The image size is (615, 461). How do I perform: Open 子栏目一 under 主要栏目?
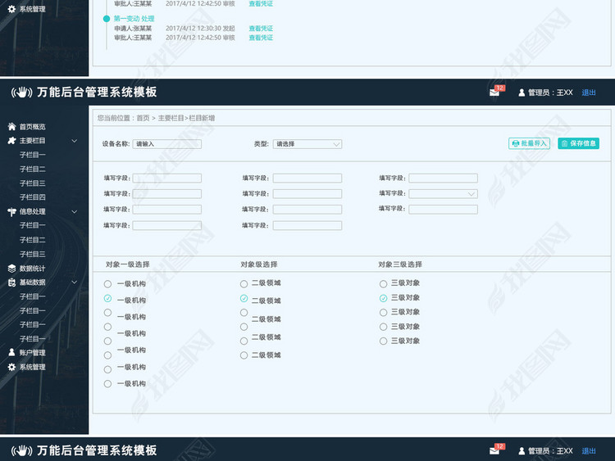click(x=33, y=155)
